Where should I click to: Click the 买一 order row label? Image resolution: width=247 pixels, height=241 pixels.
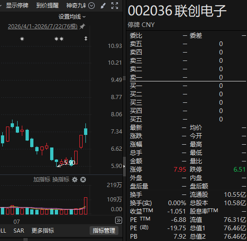136,86
